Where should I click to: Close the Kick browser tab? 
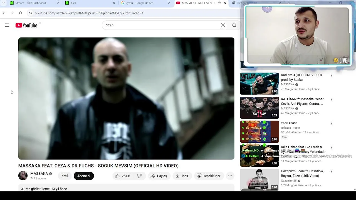click(114, 3)
